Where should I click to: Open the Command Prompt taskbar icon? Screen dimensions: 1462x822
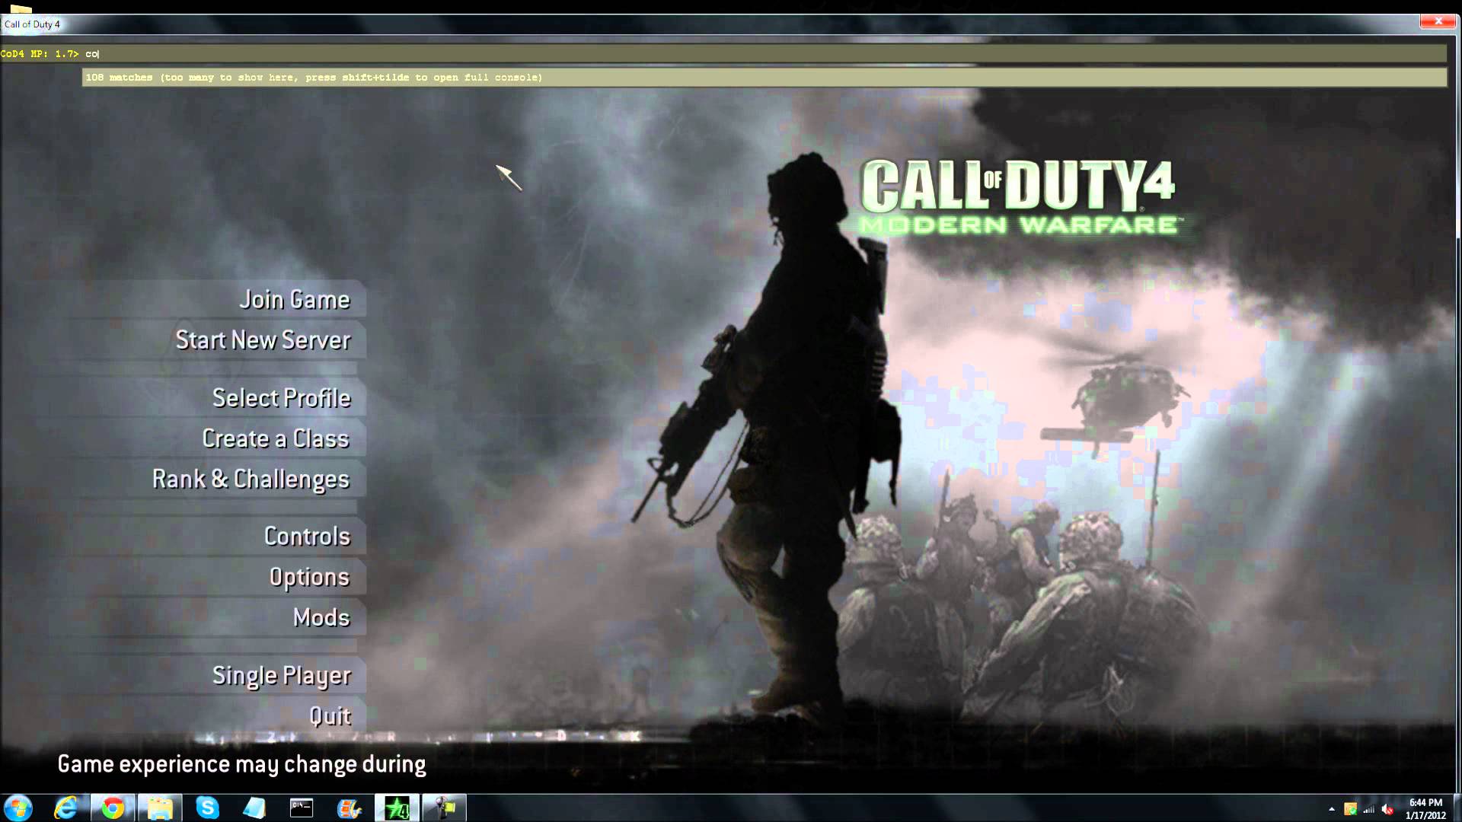(x=302, y=808)
